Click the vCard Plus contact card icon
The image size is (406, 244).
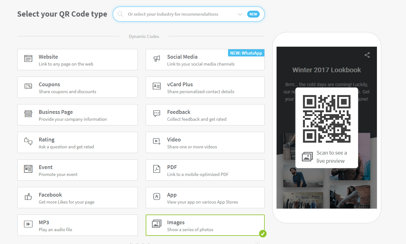[x=156, y=86]
